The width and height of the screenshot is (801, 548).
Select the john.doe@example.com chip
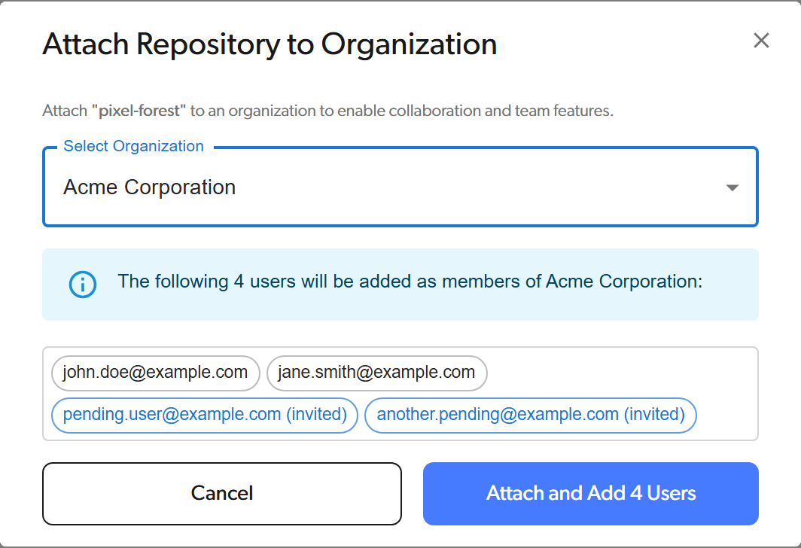pos(155,373)
